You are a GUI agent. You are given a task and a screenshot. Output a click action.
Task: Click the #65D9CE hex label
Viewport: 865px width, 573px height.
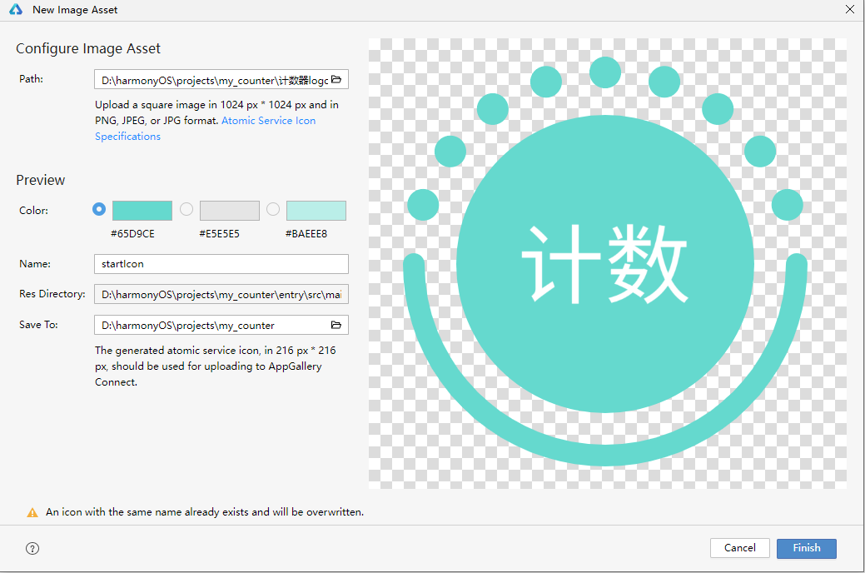(132, 234)
